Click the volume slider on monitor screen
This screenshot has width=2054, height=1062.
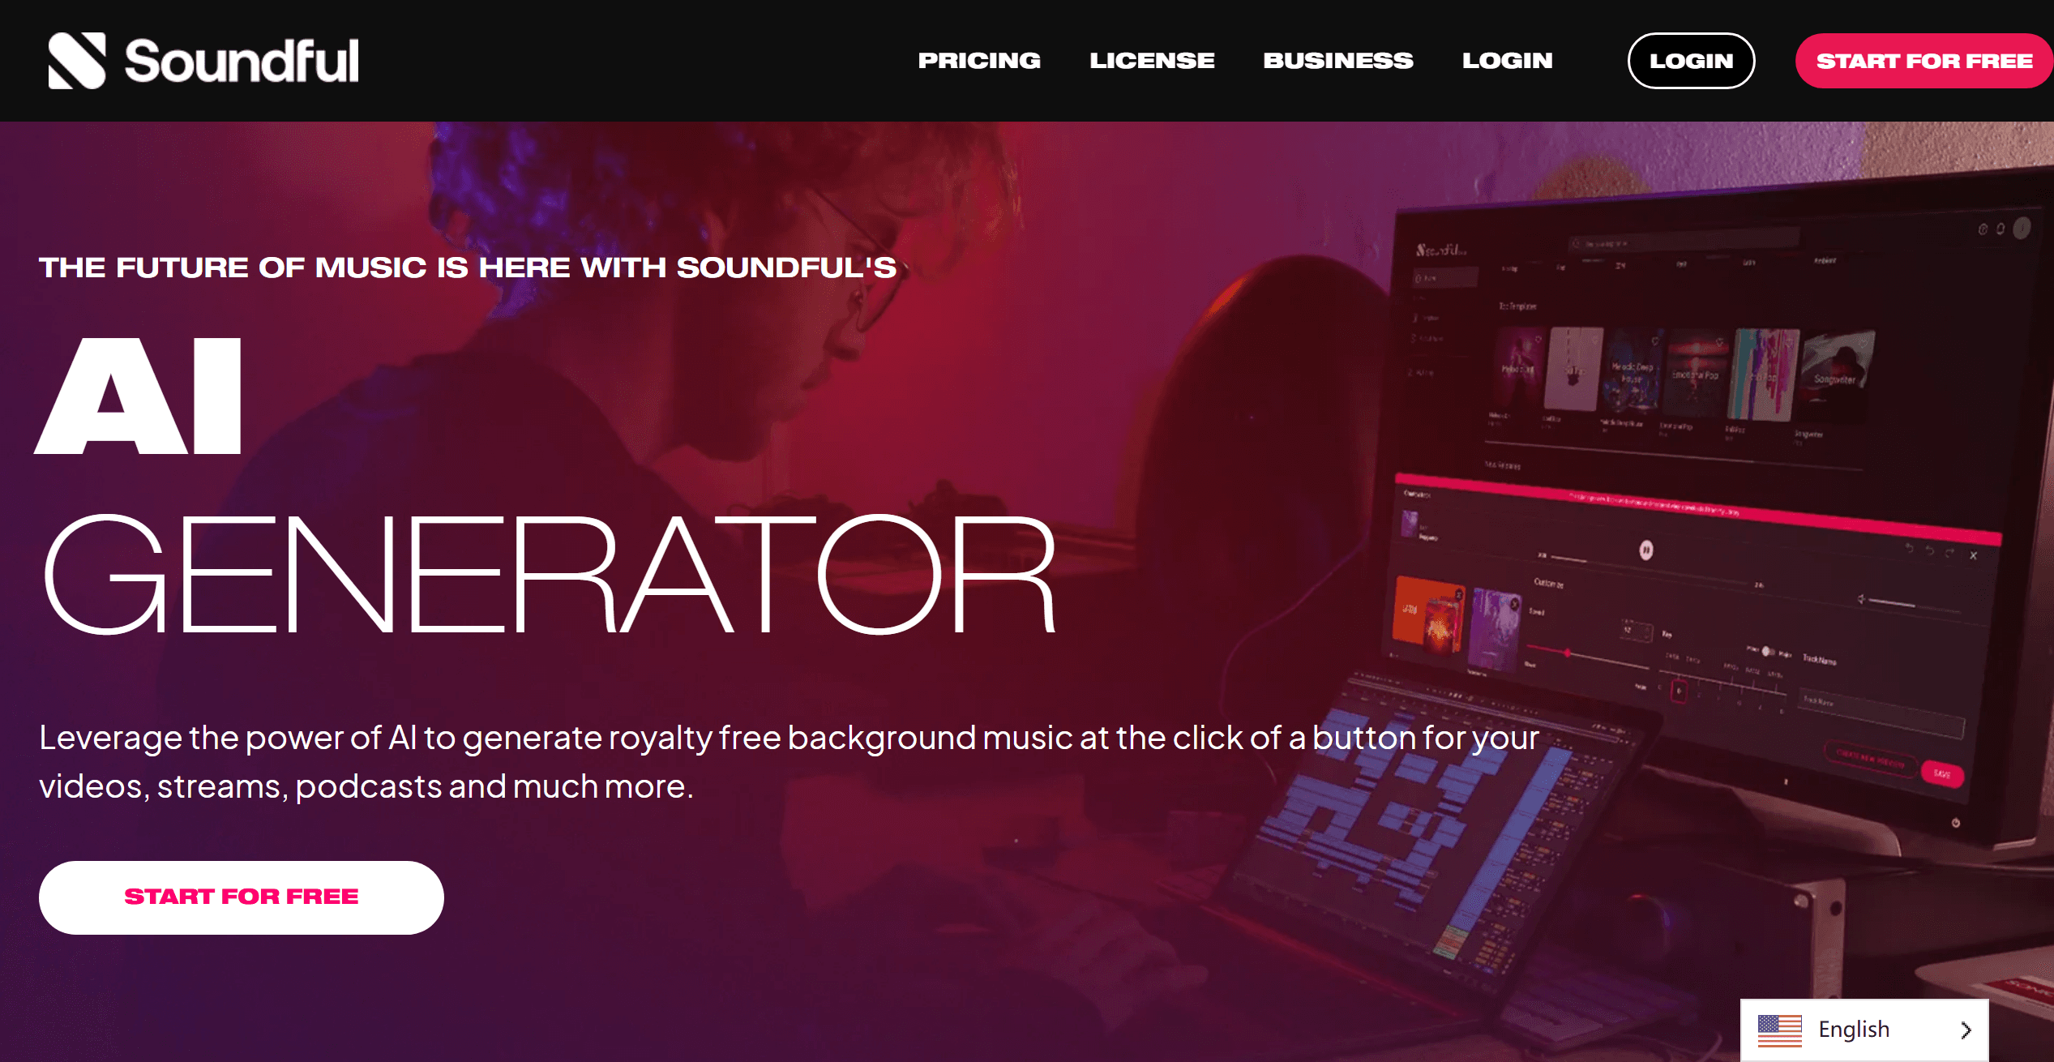(1911, 603)
